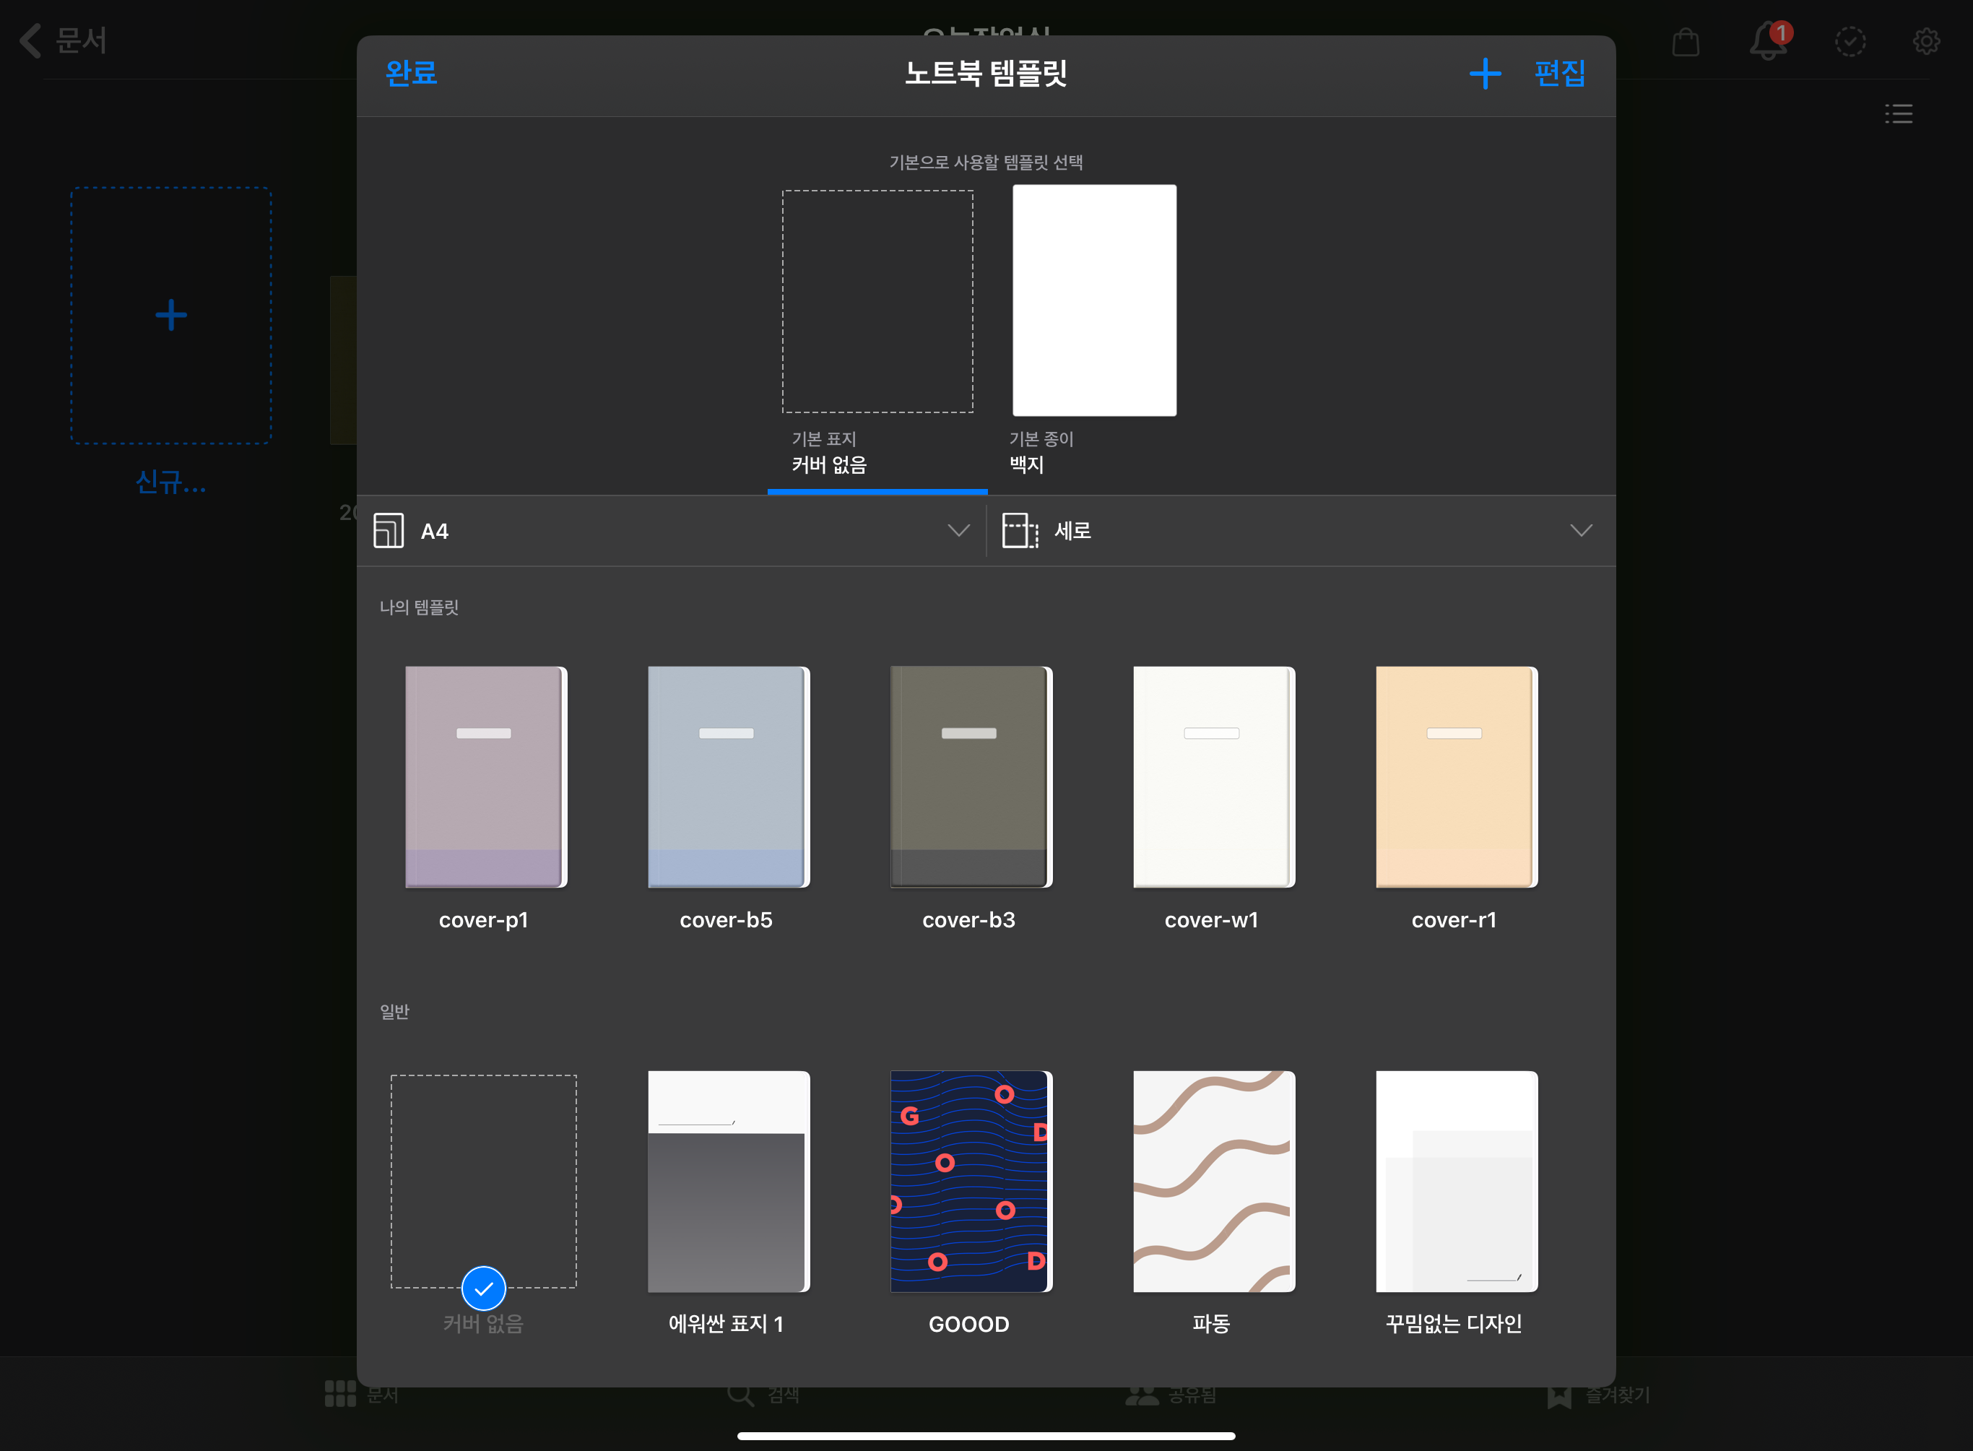Toggle the blue checkmark on 커버 없음
This screenshot has height=1451, width=1973.
coord(484,1288)
